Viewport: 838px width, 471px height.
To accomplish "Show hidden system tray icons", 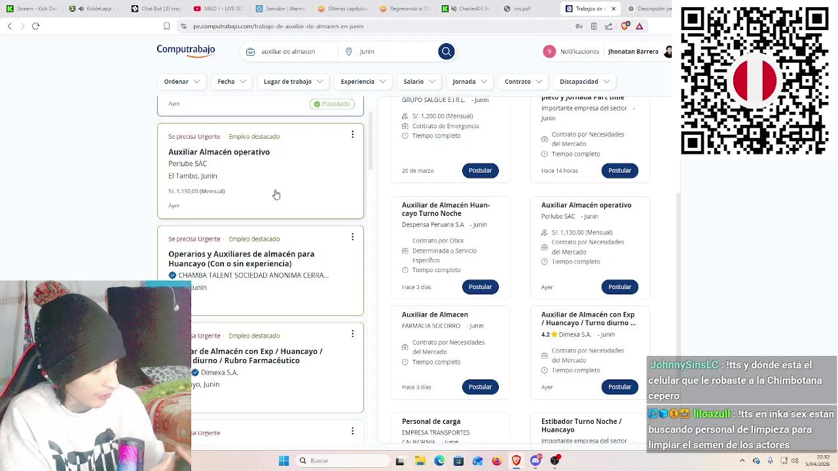I will pyautogui.click(x=742, y=461).
